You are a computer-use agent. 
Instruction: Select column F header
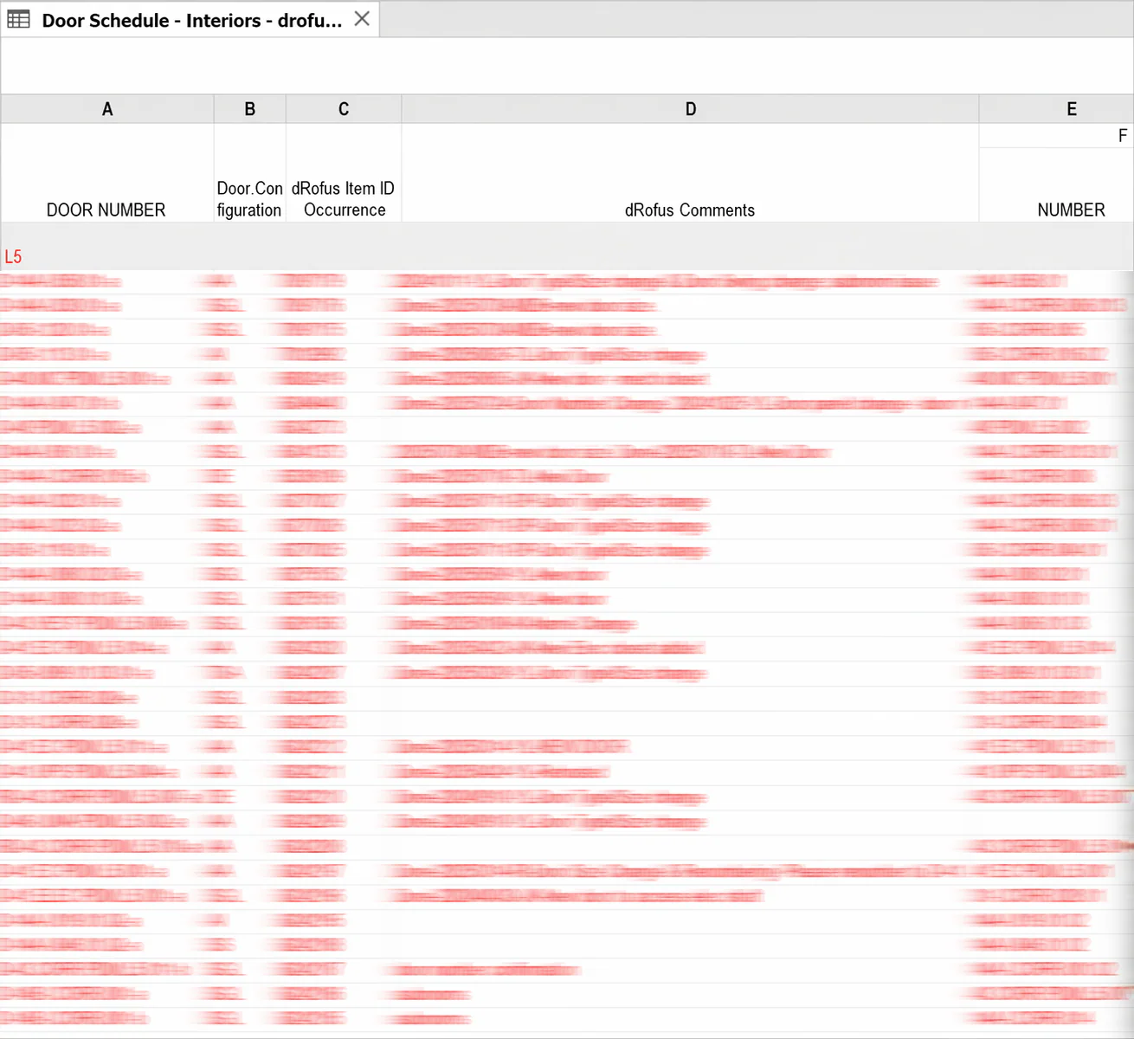(1122, 135)
